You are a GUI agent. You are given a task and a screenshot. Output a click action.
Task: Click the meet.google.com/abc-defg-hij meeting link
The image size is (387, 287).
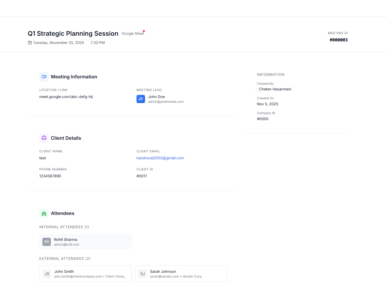pos(66,97)
